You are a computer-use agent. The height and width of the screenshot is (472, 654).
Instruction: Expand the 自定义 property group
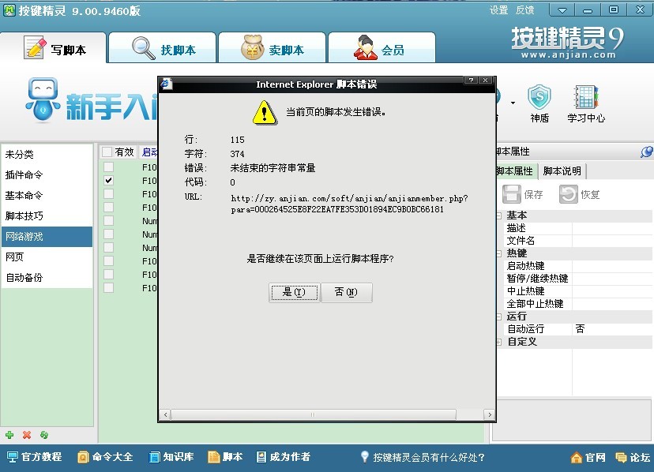(x=499, y=342)
